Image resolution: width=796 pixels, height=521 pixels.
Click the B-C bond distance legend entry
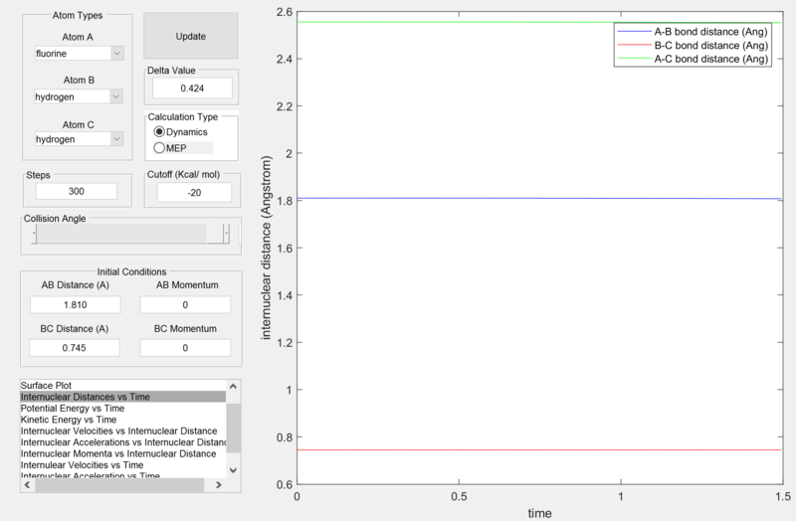click(x=693, y=45)
